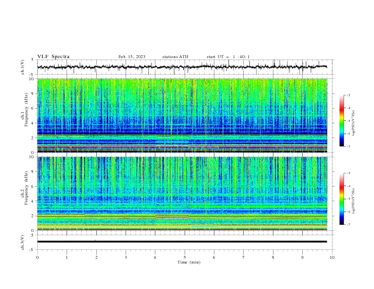Click time axis tick label "9"
Image resolution: width=374 pixels, height=289 pixels.
(x=302, y=257)
